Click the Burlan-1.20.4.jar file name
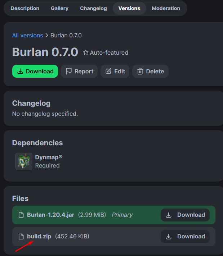223x256 pixels. (50, 215)
